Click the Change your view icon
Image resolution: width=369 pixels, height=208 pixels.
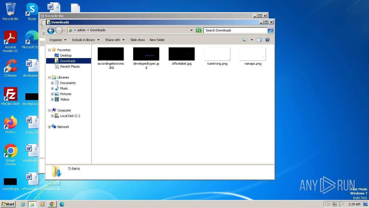(x=245, y=40)
